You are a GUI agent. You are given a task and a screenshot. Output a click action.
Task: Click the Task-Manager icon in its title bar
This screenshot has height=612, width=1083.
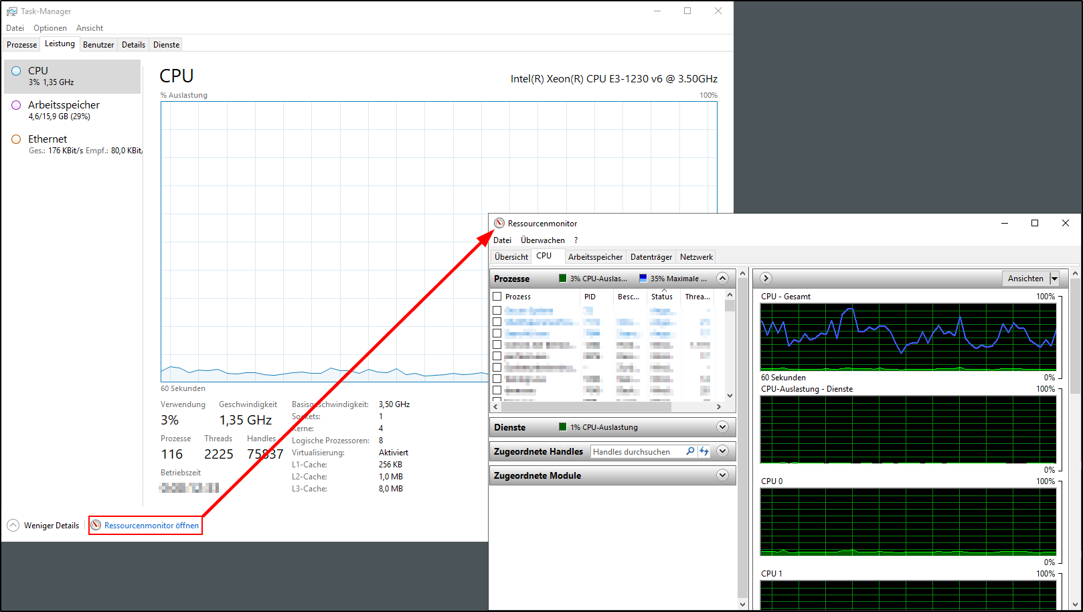(11, 11)
